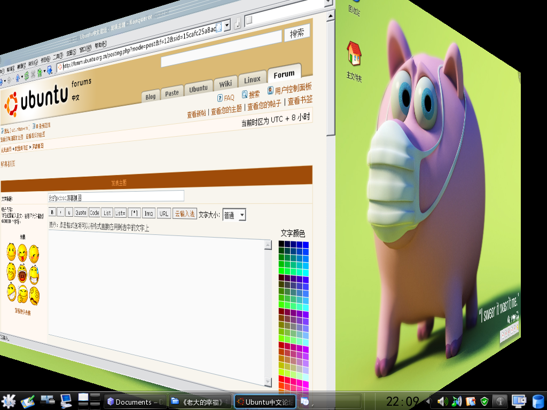Click in the forum search text field

pos(221,49)
